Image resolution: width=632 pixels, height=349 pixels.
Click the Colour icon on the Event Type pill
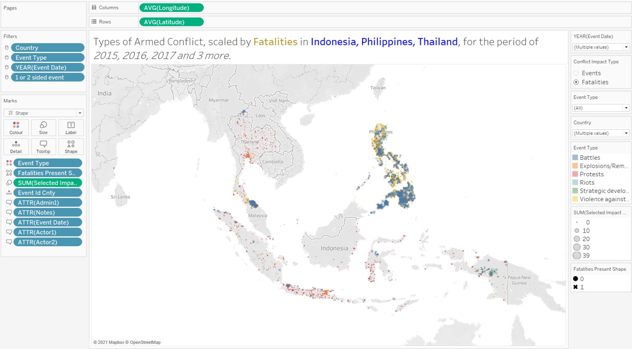(9, 162)
